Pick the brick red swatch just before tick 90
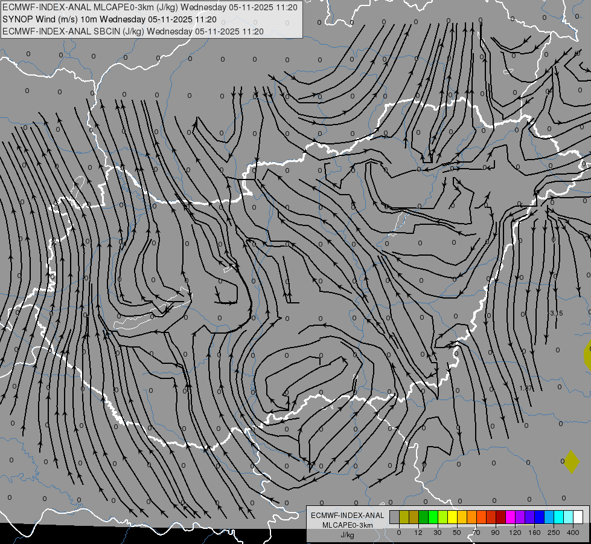Image resolution: width=591 pixels, height=544 pixels. [x=491, y=517]
